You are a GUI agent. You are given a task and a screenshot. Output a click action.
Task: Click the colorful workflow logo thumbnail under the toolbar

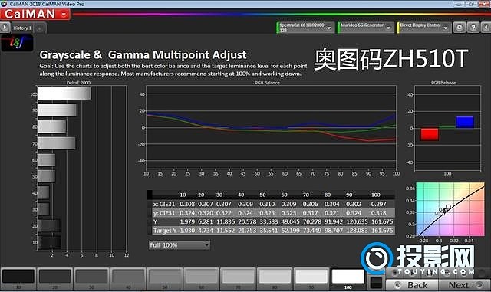click(17, 43)
